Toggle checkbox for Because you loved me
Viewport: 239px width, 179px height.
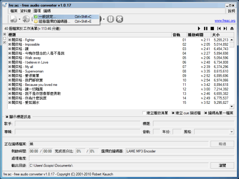tap(10, 84)
